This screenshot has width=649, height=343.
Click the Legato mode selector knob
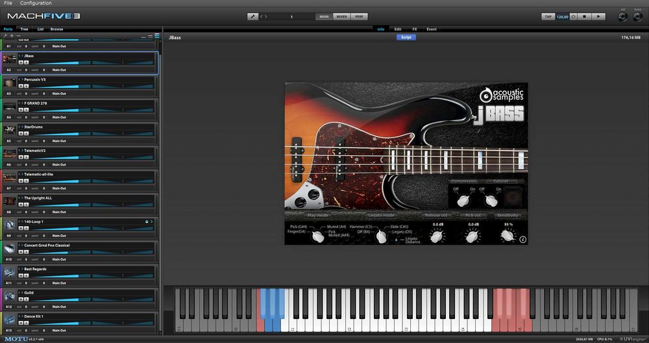click(x=381, y=237)
